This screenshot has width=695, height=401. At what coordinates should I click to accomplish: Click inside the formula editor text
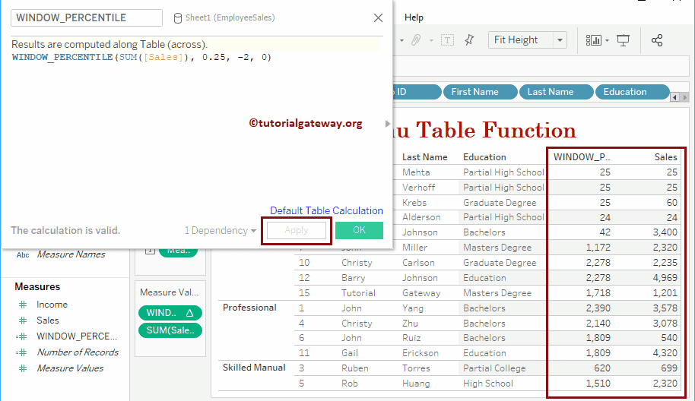point(141,58)
